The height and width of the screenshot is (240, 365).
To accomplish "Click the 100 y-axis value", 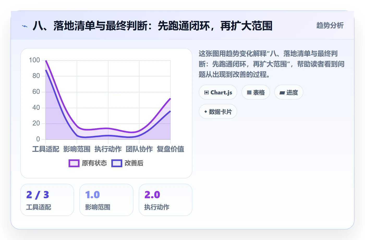I will point(34,60).
